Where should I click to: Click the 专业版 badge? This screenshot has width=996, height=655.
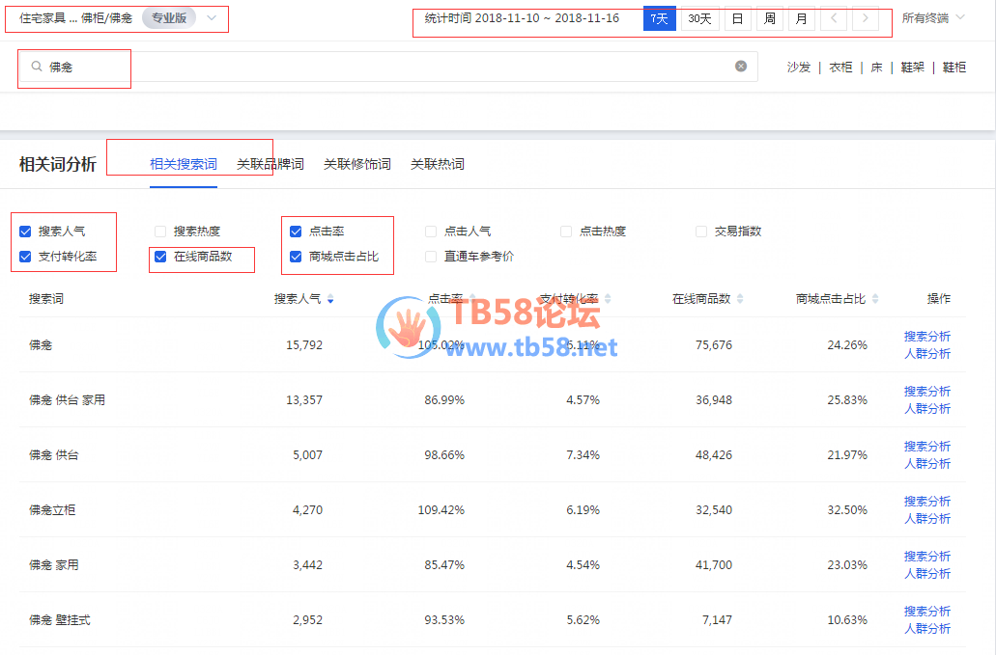click(169, 17)
